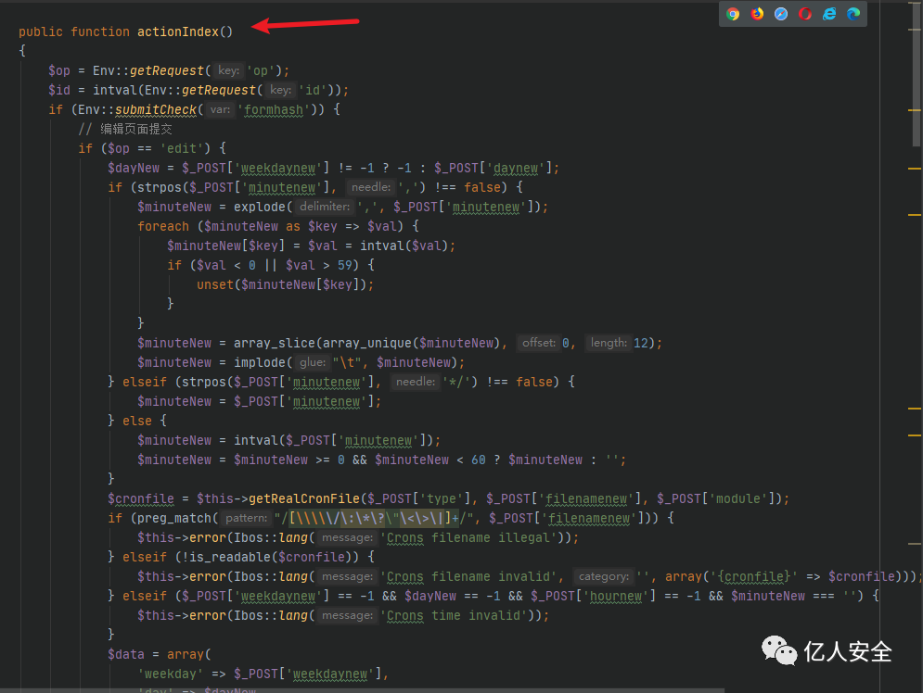Click the $_POST['module'] argument
The image size is (923, 693).
pyautogui.click(x=715, y=499)
